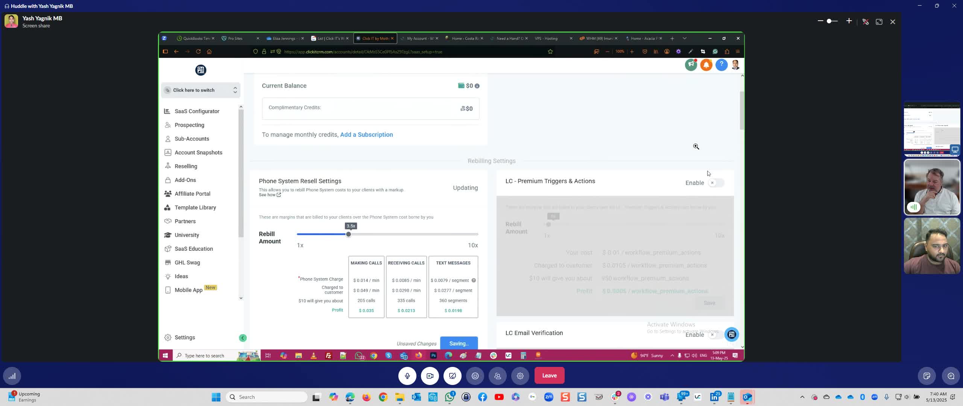Click the shared page vertical scrollbar

[742, 110]
